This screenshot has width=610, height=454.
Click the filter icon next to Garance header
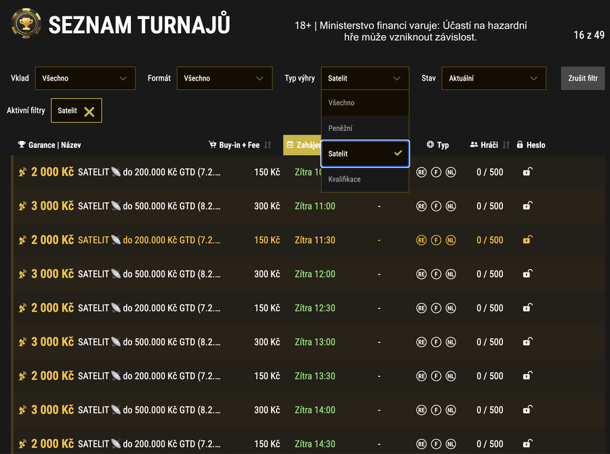pyautogui.click(x=21, y=144)
